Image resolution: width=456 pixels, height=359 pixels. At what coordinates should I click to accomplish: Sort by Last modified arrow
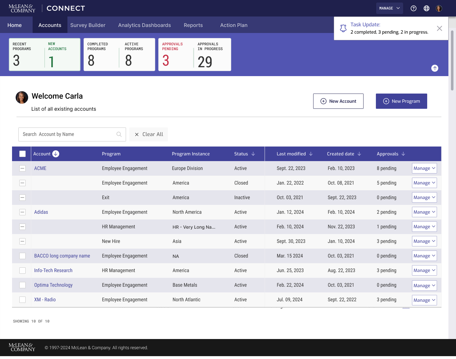[311, 154]
